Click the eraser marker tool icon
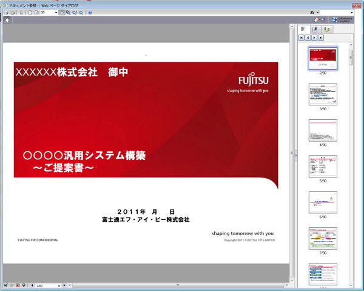 point(317,20)
